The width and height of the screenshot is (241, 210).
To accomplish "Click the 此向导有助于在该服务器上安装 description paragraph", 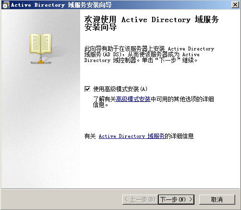I will [149, 54].
